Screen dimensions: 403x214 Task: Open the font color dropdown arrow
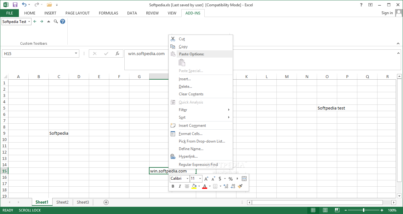[x=210, y=186]
